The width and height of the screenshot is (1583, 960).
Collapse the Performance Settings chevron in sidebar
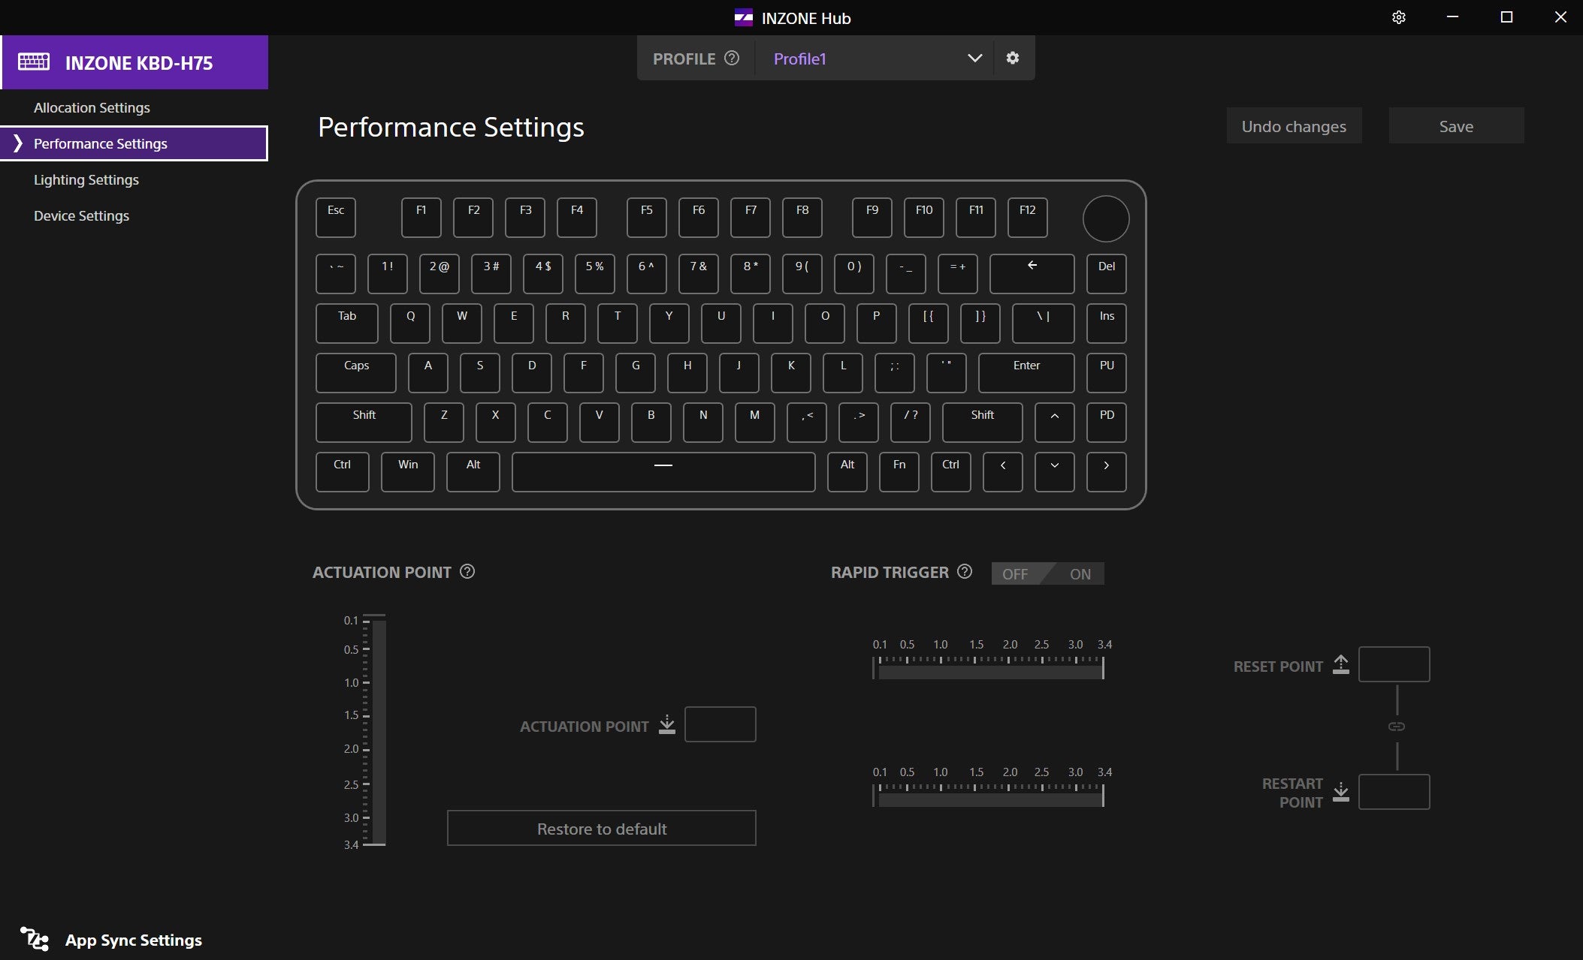18,143
